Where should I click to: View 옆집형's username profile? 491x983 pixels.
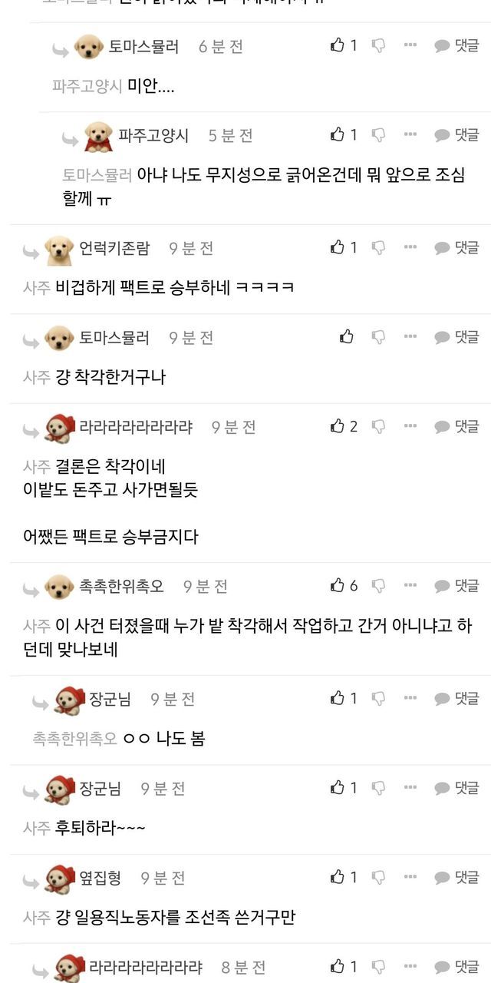click(x=101, y=877)
